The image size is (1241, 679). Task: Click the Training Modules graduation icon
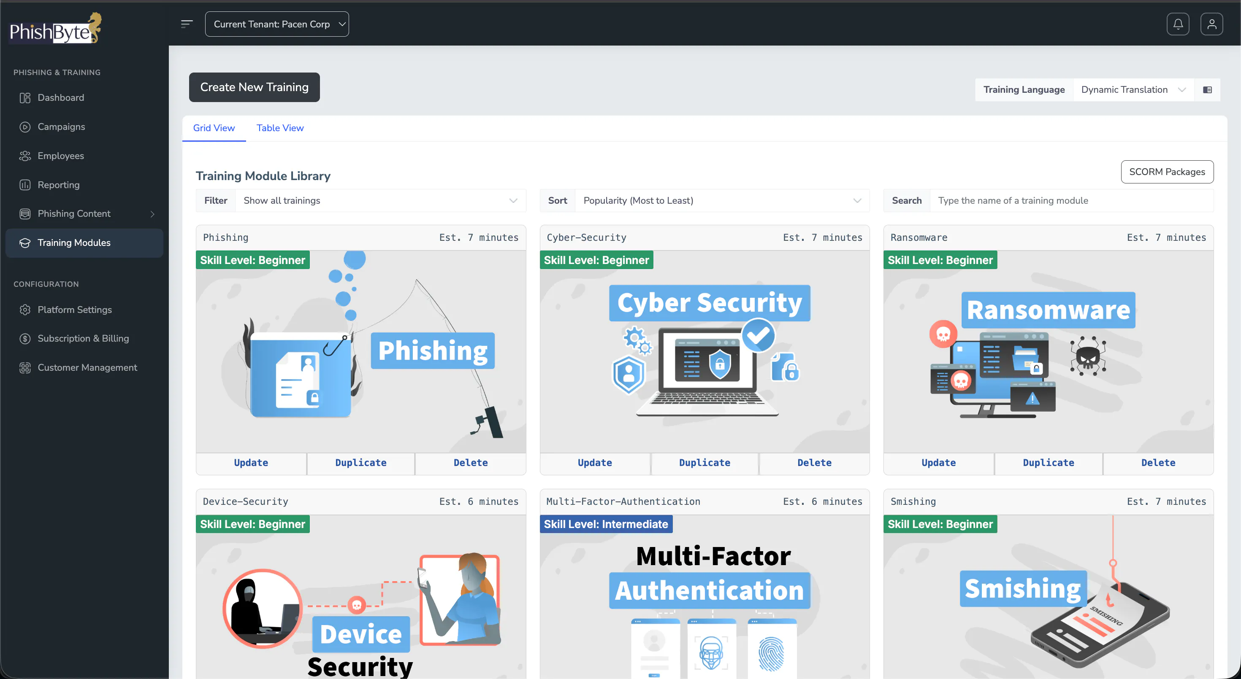point(25,243)
